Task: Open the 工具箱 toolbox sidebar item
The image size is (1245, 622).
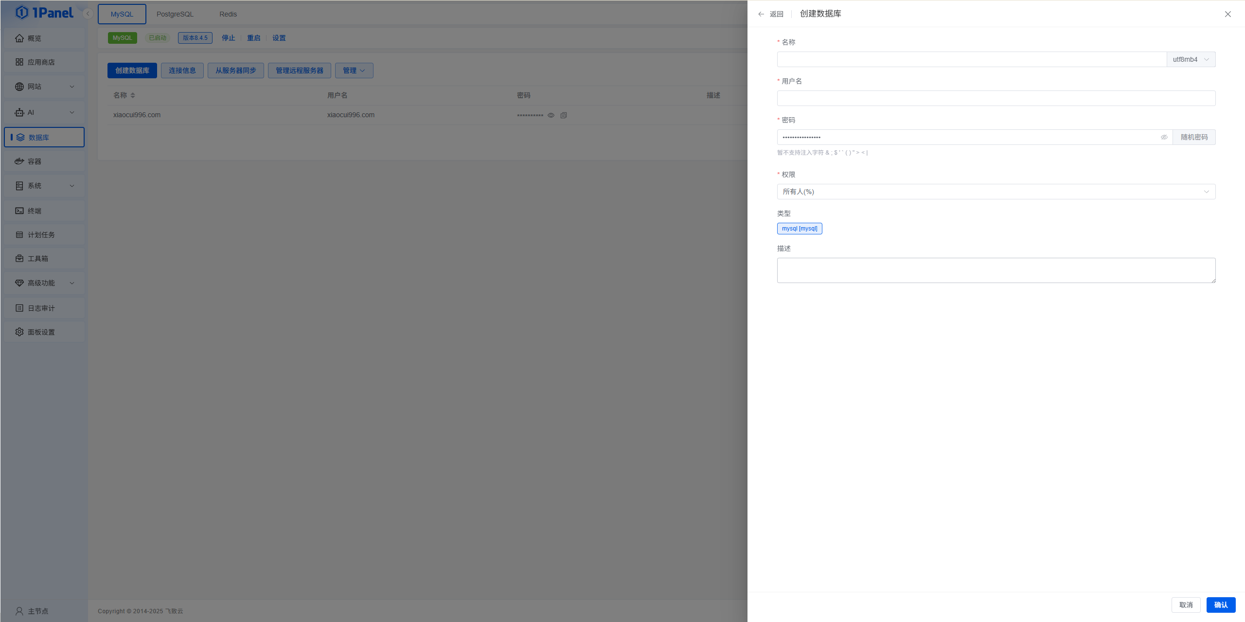Action: tap(37, 258)
